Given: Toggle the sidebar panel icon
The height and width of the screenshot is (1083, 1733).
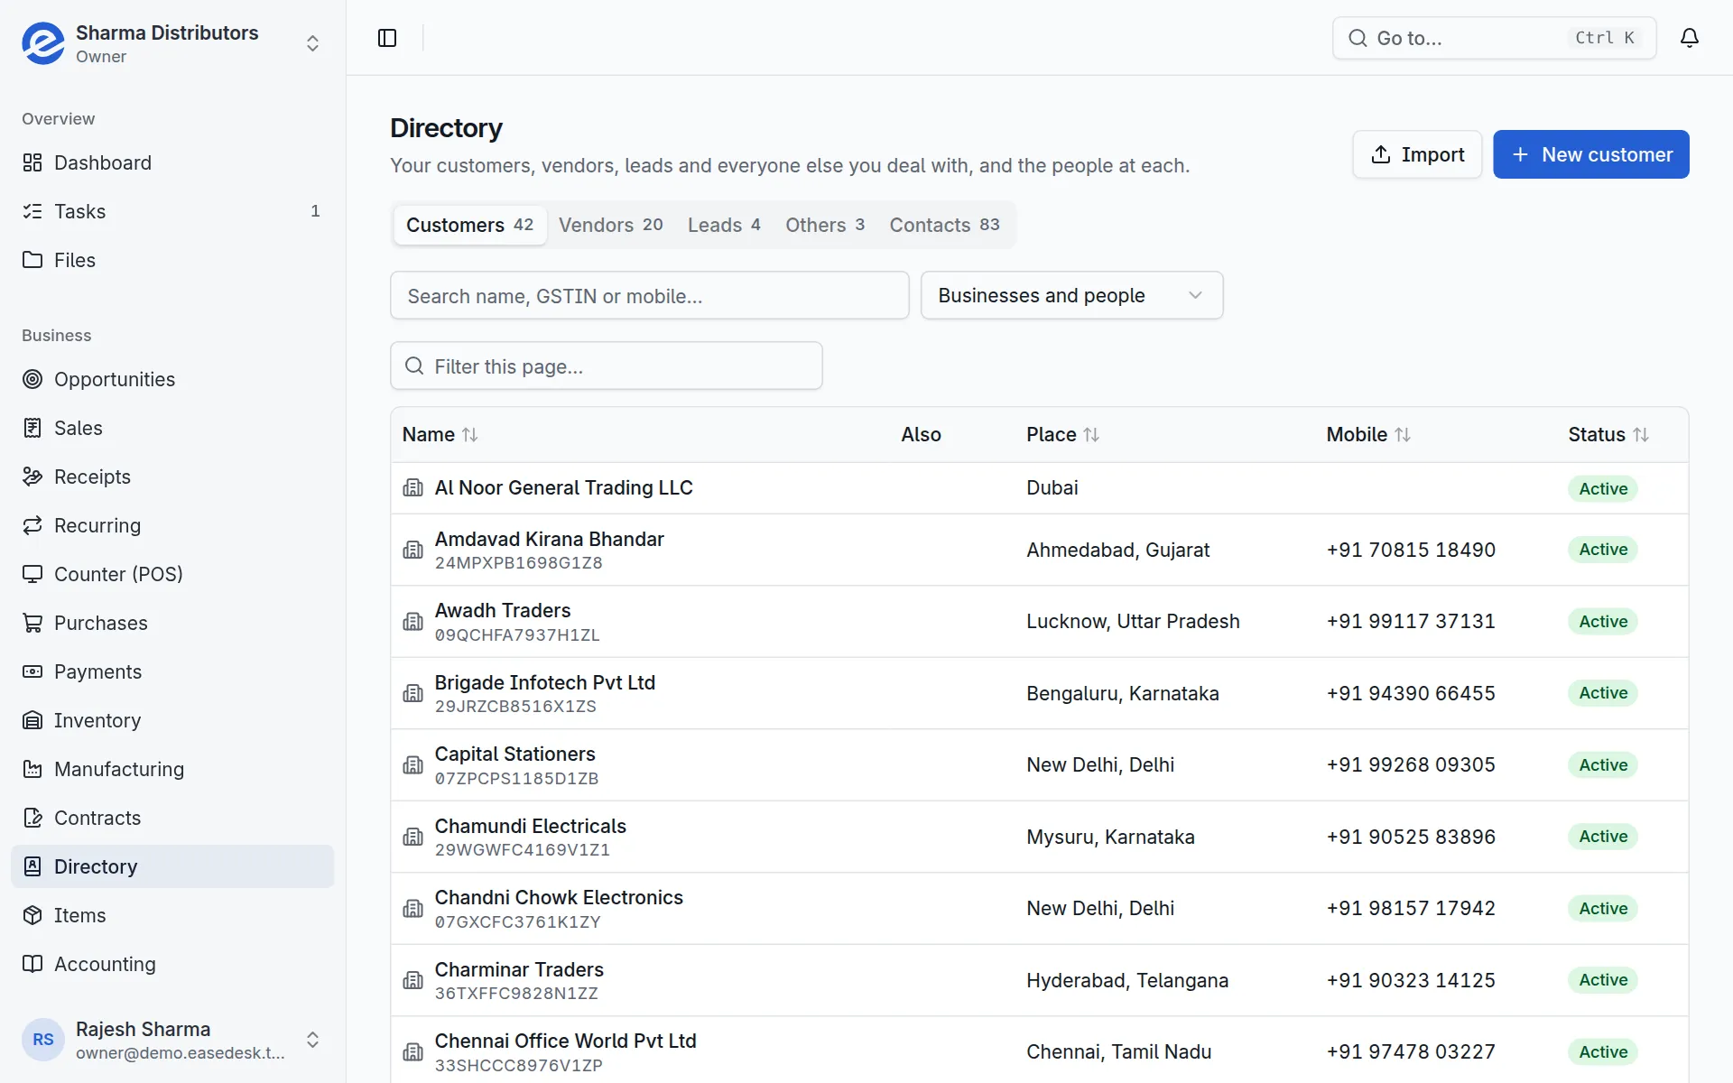Looking at the screenshot, I should click(387, 38).
